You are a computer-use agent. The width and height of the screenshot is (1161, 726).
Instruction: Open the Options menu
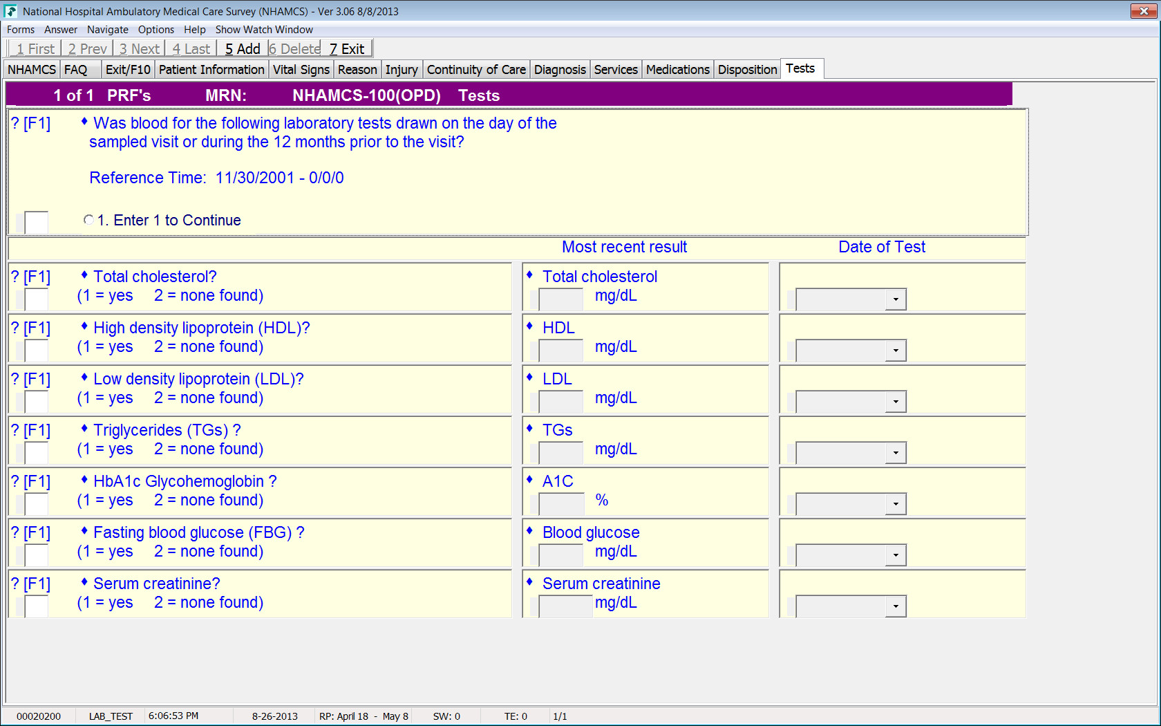[156, 30]
